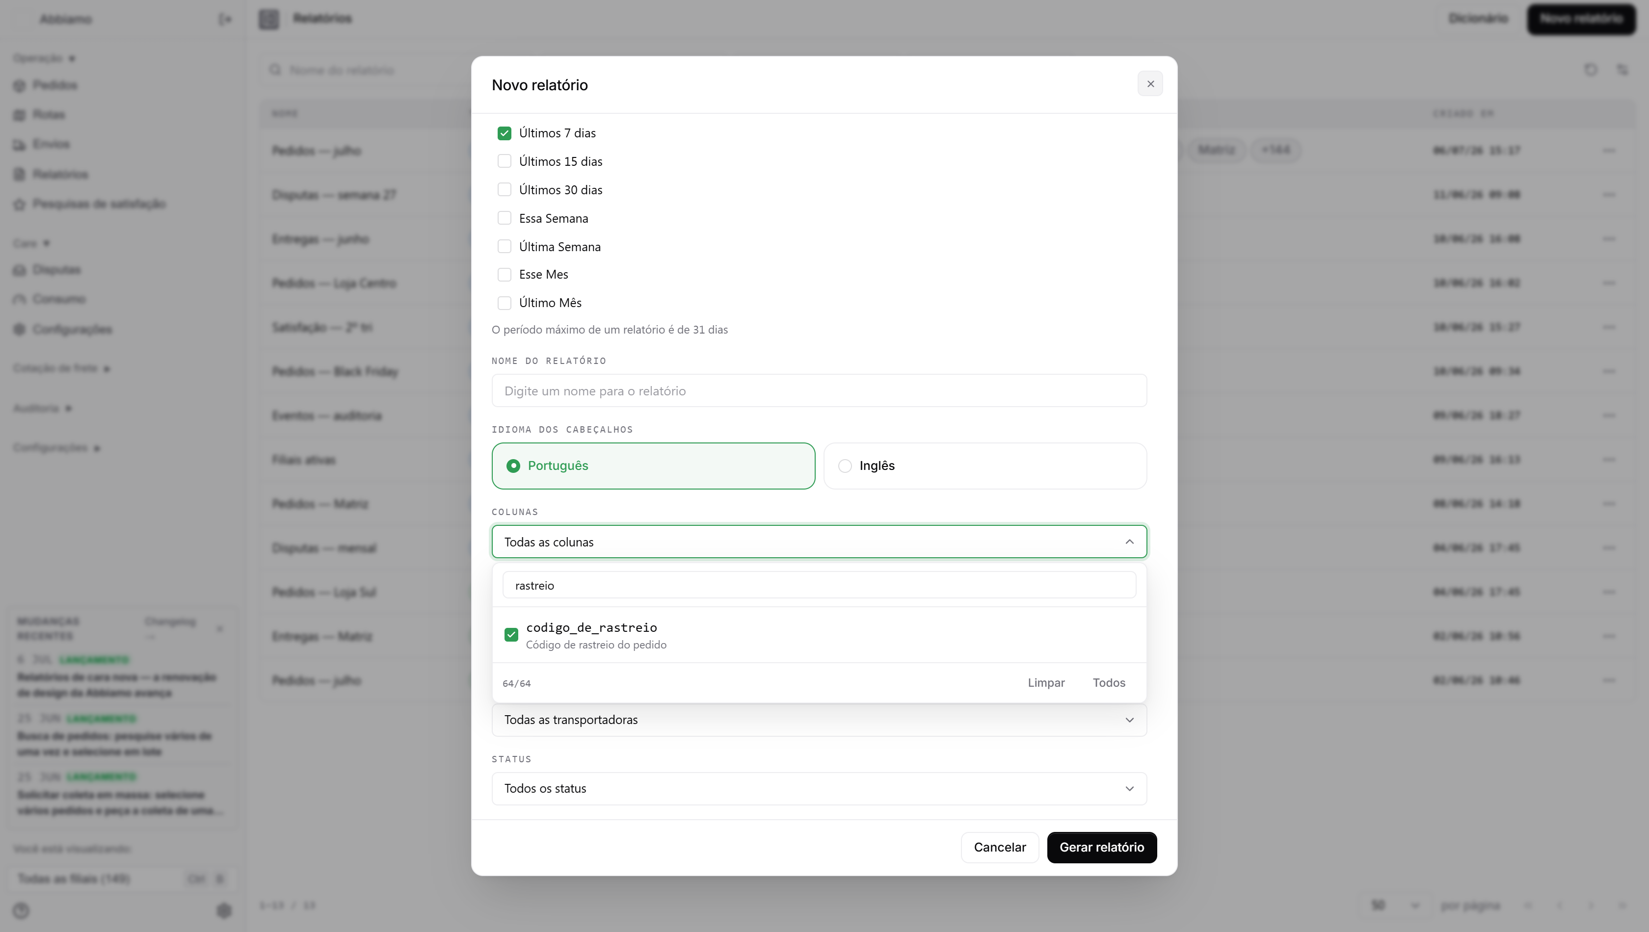Close the Novo relatório dialog

(x=1150, y=84)
